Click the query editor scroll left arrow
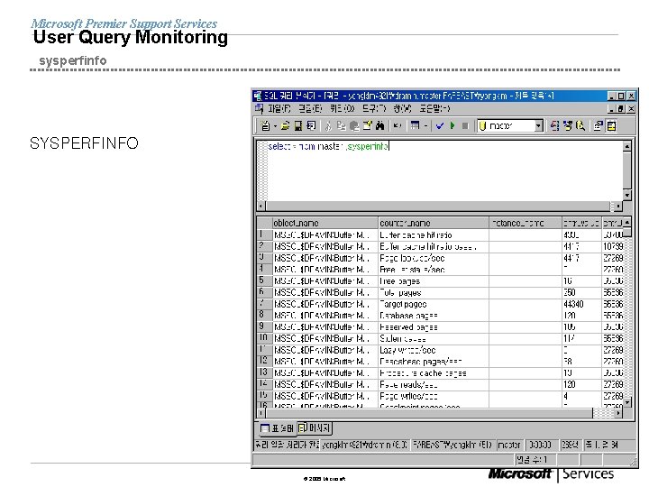 [261, 206]
